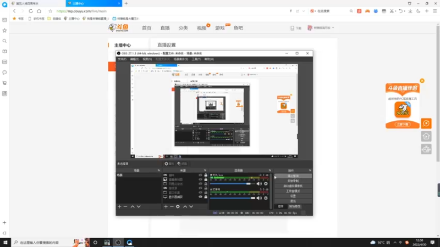Move source down with sources panel arrow
This screenshot has height=247, width=440.
coord(191,206)
